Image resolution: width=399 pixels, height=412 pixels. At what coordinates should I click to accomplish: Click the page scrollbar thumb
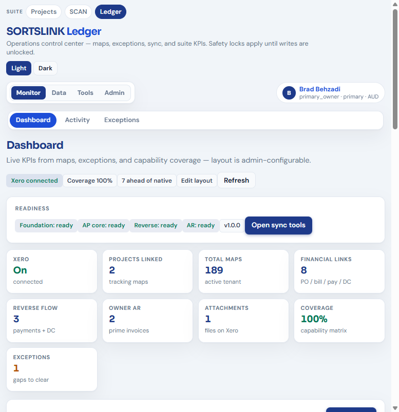point(395,69)
